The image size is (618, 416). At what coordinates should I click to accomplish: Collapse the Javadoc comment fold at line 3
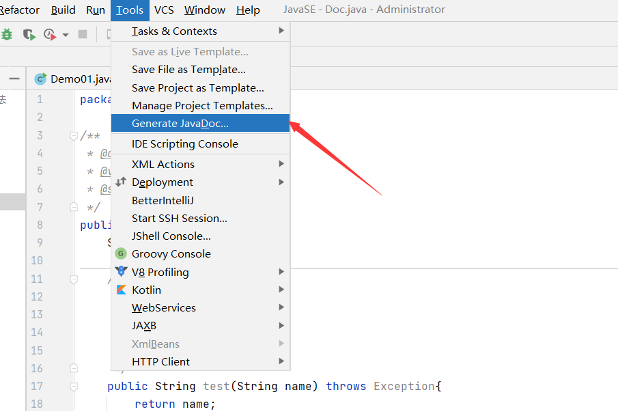pyautogui.click(x=74, y=137)
